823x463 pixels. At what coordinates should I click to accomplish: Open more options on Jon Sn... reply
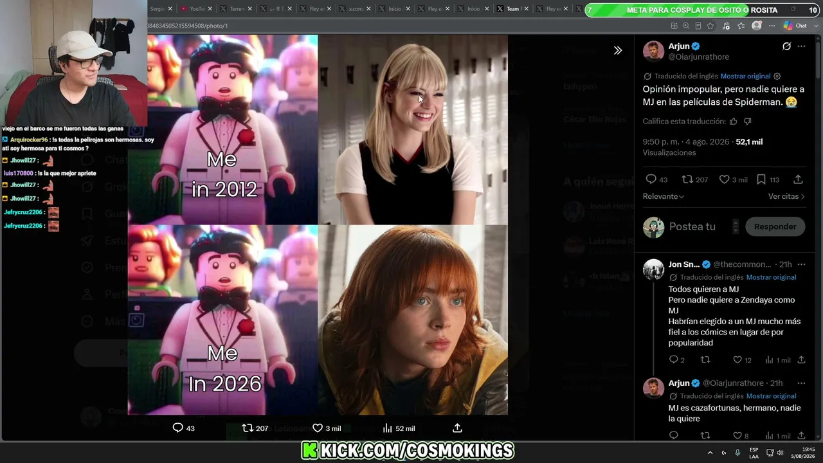(801, 264)
